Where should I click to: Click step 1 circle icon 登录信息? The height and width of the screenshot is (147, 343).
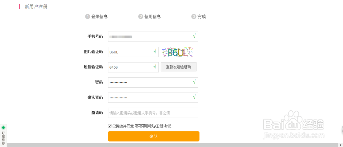coord(88,16)
